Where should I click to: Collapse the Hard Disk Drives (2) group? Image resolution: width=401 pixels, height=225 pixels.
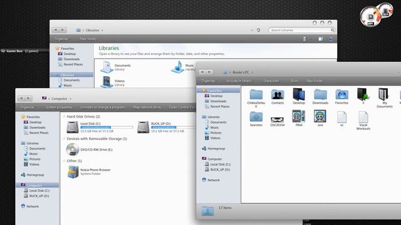pos(64,117)
